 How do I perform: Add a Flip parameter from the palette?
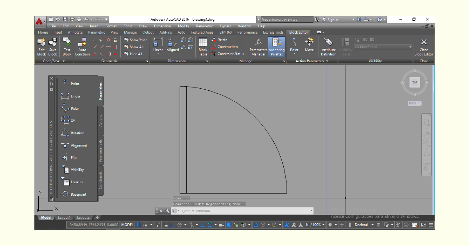click(69, 157)
